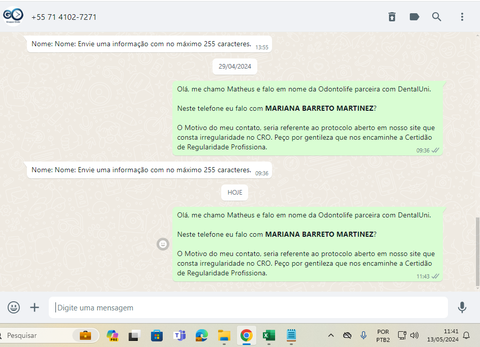This screenshot has width=480, height=347.
Task: Open the search in conversation icon
Action: pos(436,17)
